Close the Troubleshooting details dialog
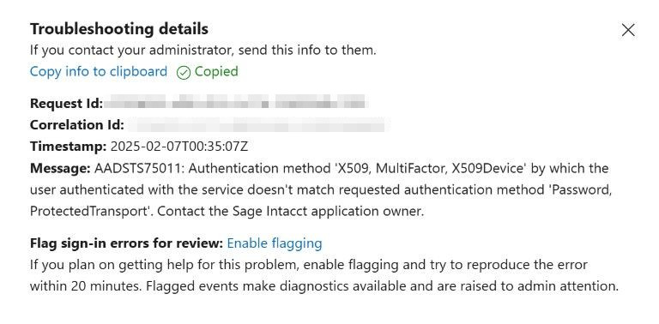Screen dimensions: 659x324 tap(628, 30)
